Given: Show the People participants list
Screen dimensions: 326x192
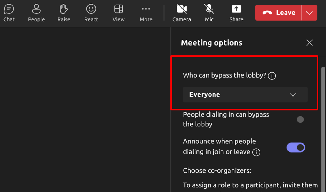Looking at the screenshot, I should coord(36,13).
